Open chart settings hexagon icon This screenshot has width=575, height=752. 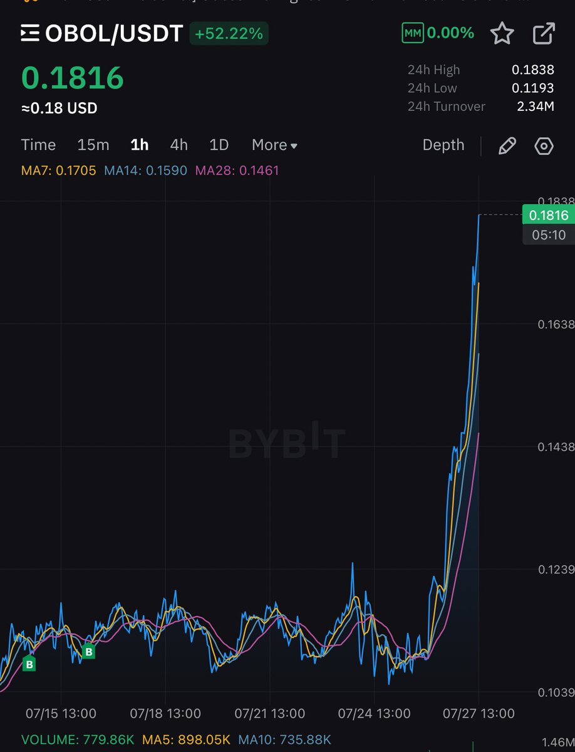click(x=544, y=146)
